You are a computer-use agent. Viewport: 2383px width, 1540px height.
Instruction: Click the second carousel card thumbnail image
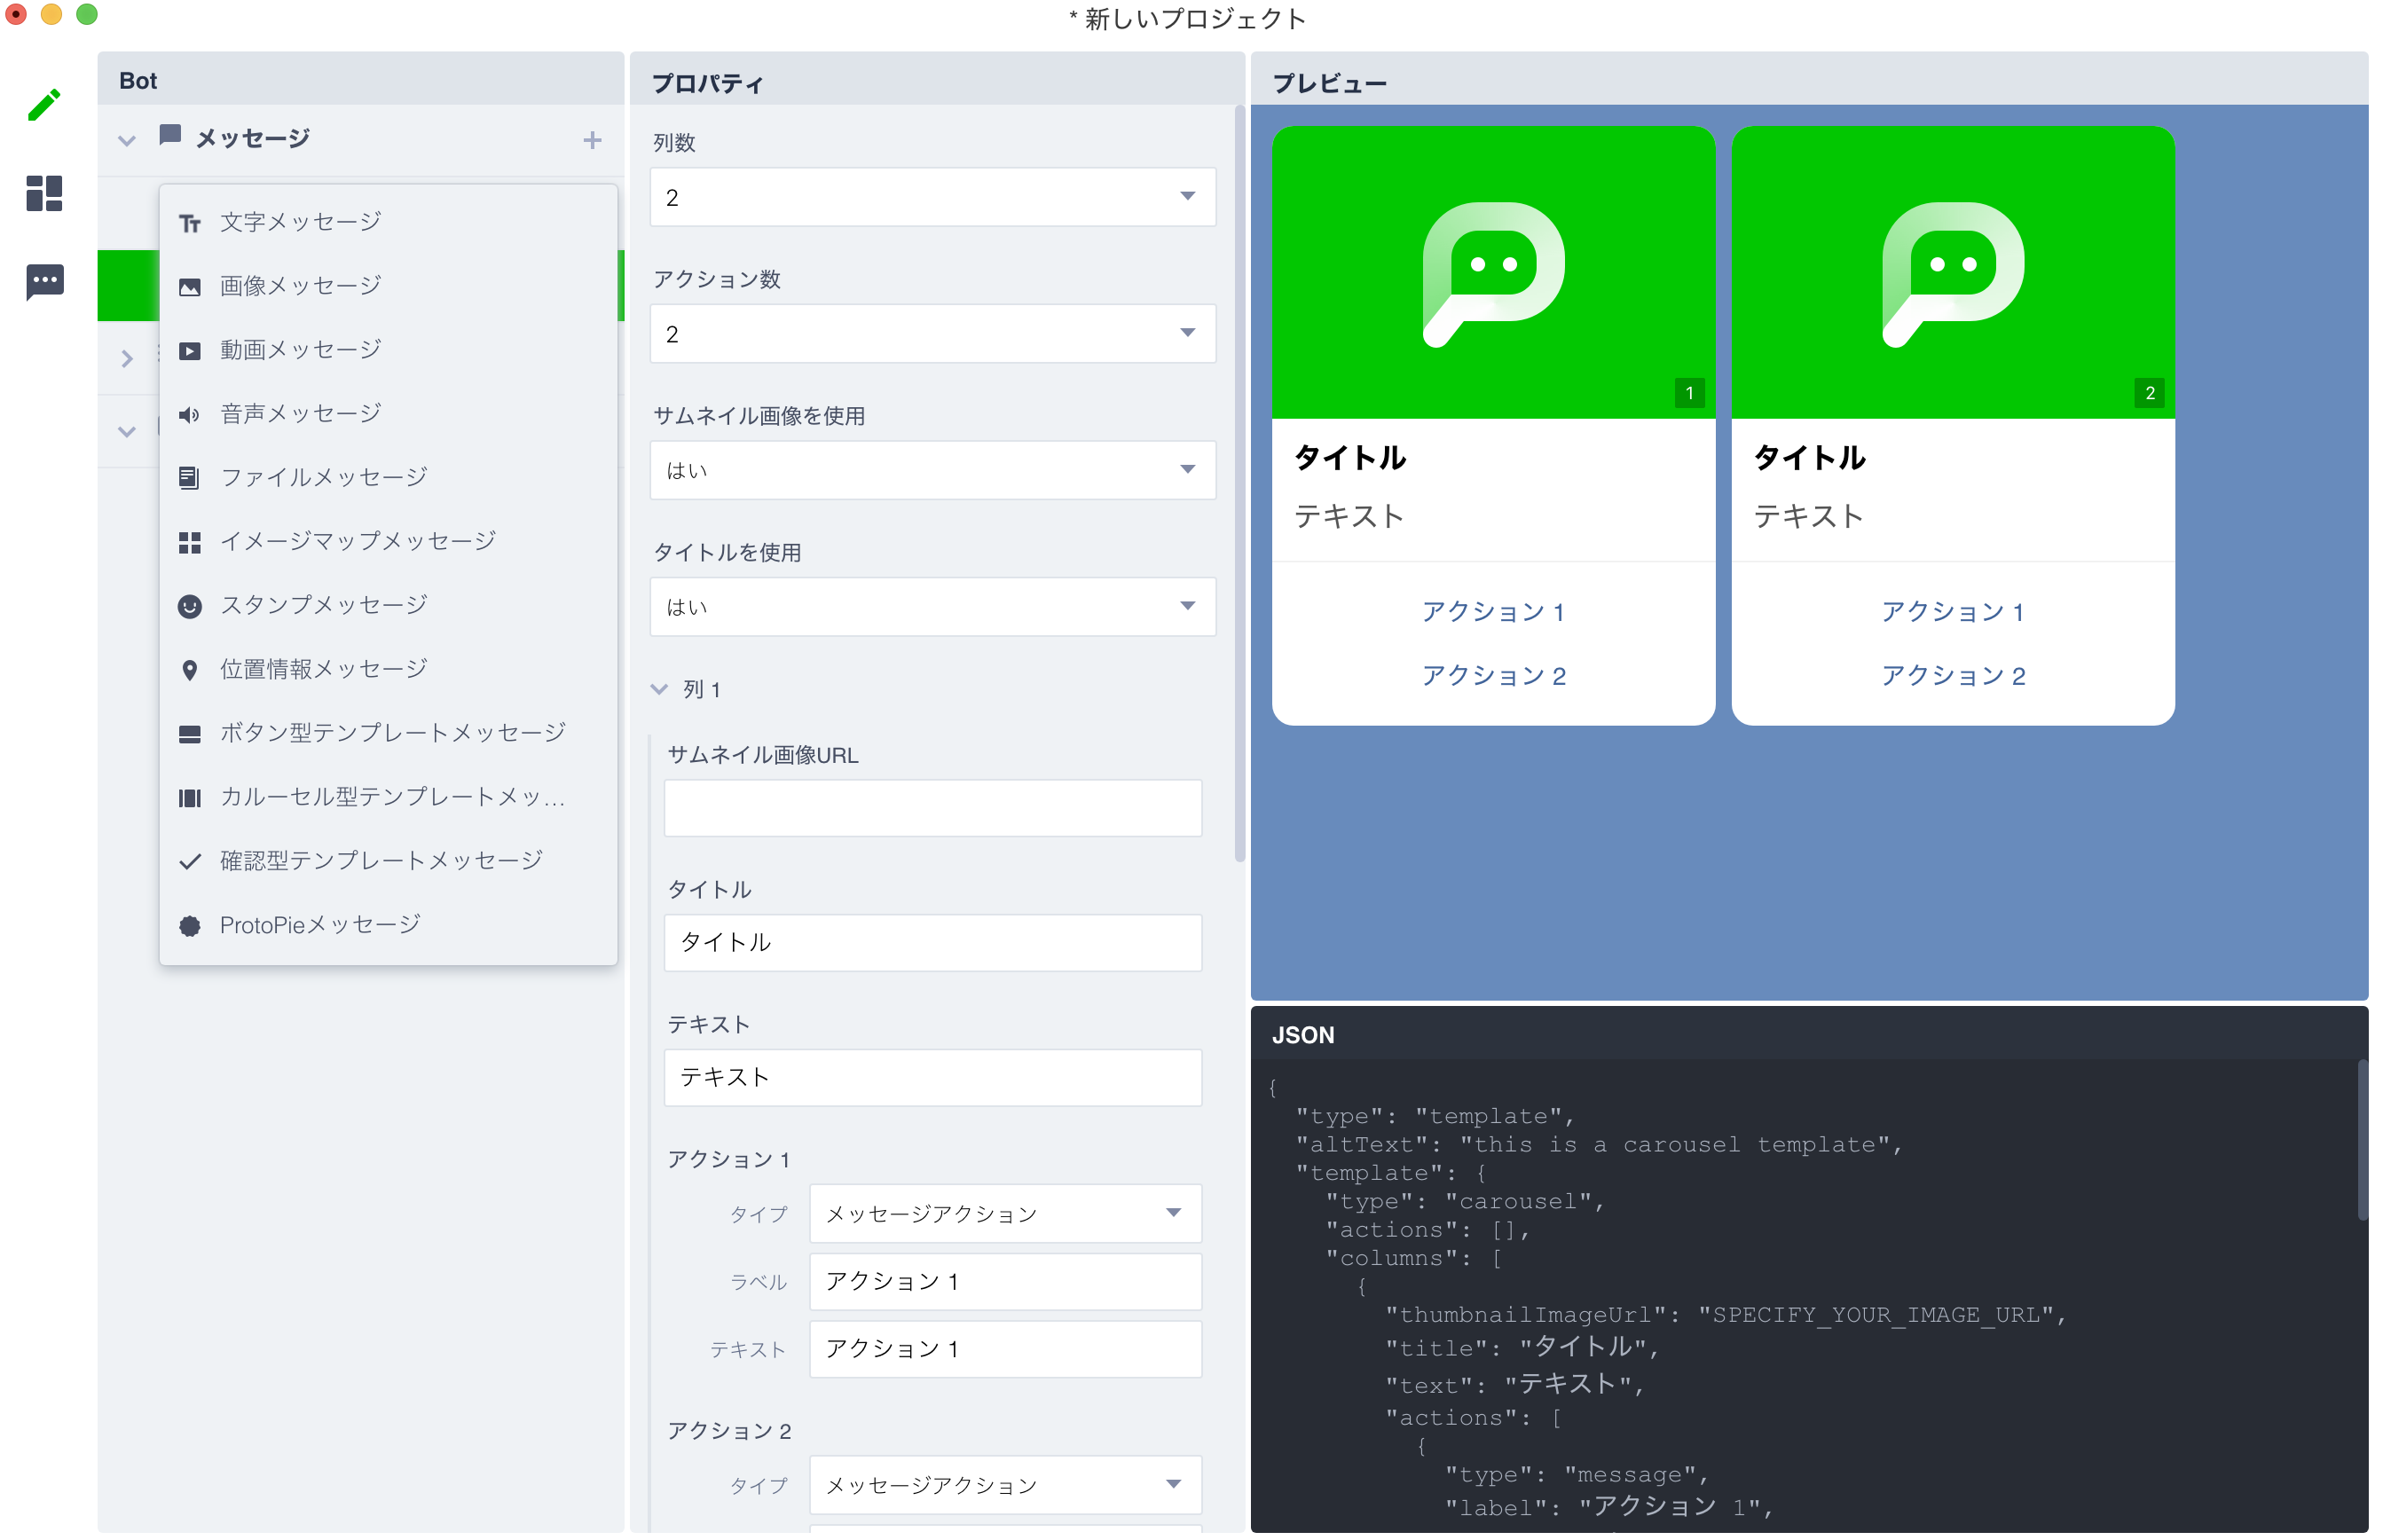pyautogui.click(x=1952, y=272)
